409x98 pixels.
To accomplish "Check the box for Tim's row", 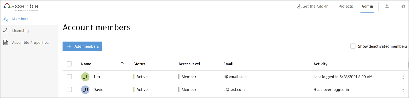I will click(70, 77).
